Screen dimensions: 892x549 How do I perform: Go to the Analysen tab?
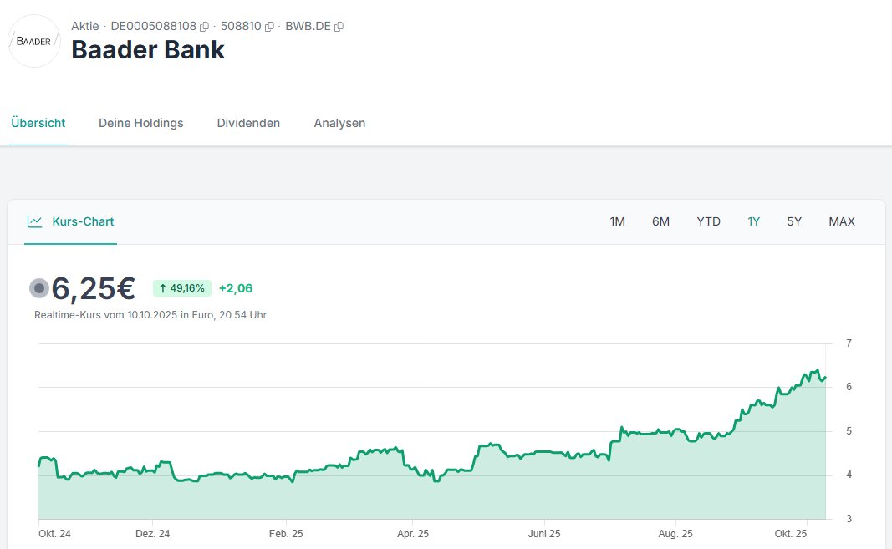coord(339,123)
